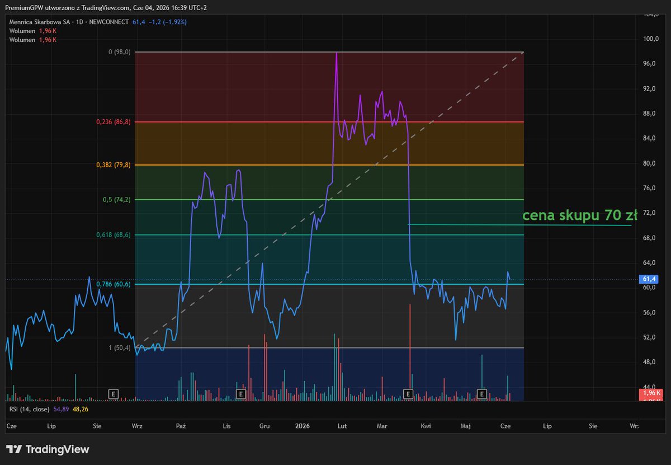The width and height of the screenshot is (671, 465).
Task: Click the blue 61,4 price tag on the price axis
Action: [x=649, y=279]
